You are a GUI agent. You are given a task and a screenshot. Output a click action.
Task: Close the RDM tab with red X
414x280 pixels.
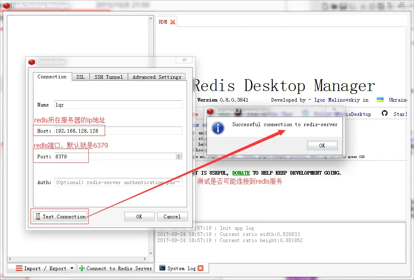coord(173,22)
